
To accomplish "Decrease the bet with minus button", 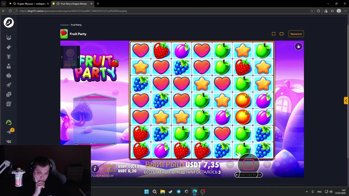I will point(230,164).
